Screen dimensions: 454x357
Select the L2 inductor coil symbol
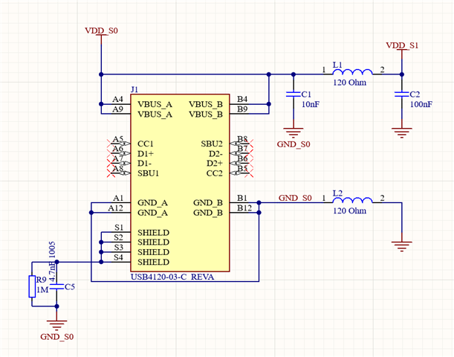[x=352, y=200]
